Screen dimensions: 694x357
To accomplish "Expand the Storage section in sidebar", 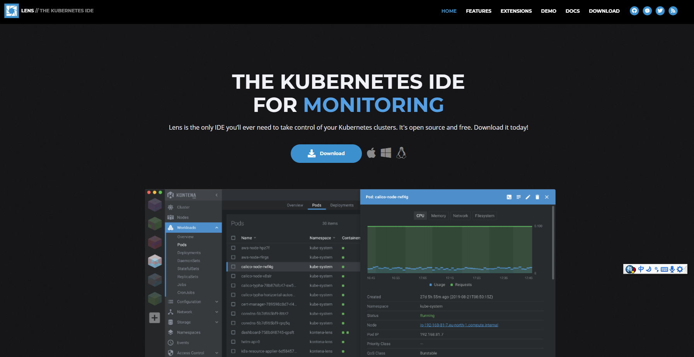I will (x=217, y=322).
